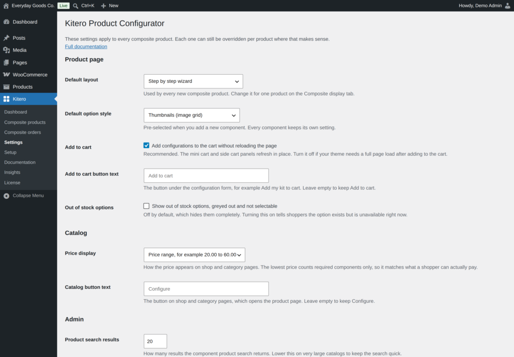Focus the Catalog button text field
The height and width of the screenshot is (357, 514).
point(206,289)
